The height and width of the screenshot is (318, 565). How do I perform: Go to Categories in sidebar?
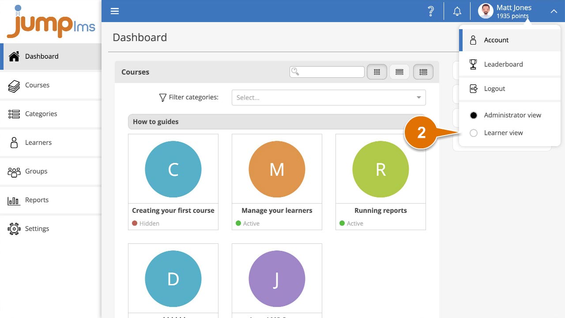click(x=51, y=114)
